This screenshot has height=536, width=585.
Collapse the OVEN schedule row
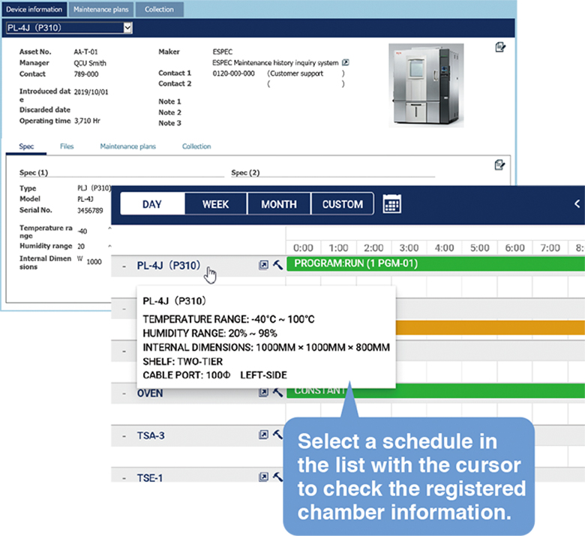click(124, 394)
